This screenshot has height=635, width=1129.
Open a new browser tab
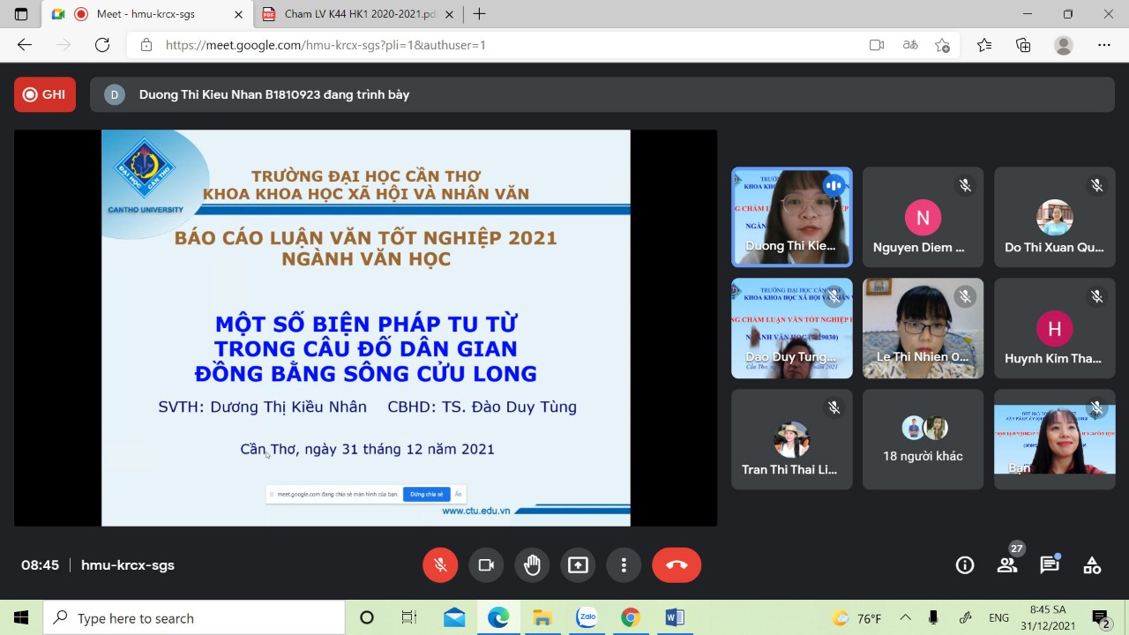[x=479, y=14]
